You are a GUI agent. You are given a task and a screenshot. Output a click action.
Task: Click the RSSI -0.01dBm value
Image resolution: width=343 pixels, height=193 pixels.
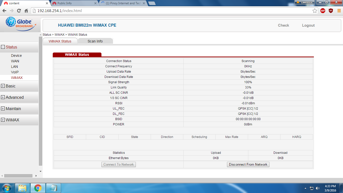(248, 103)
